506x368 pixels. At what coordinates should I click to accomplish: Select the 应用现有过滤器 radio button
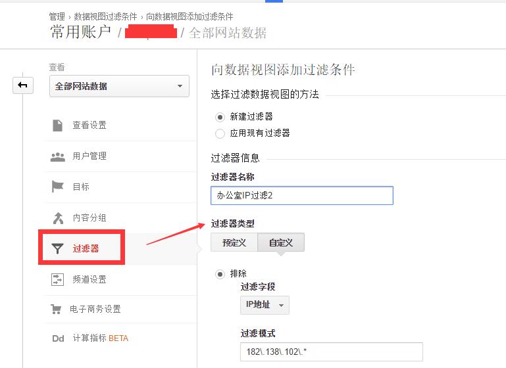220,133
